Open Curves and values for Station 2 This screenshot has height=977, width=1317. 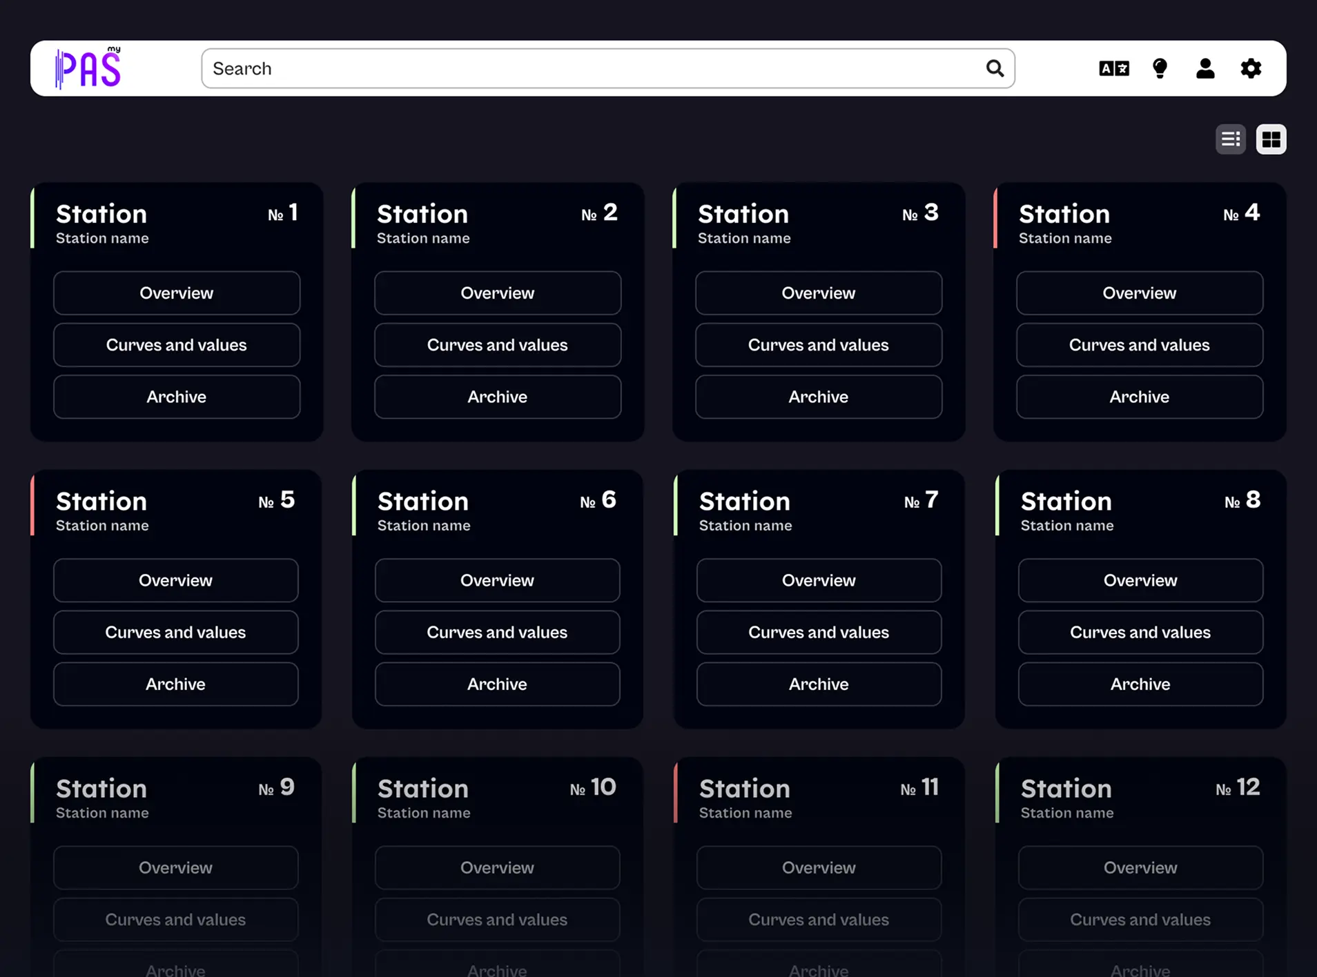(498, 345)
